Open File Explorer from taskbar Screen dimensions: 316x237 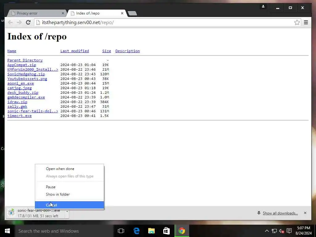151,231
